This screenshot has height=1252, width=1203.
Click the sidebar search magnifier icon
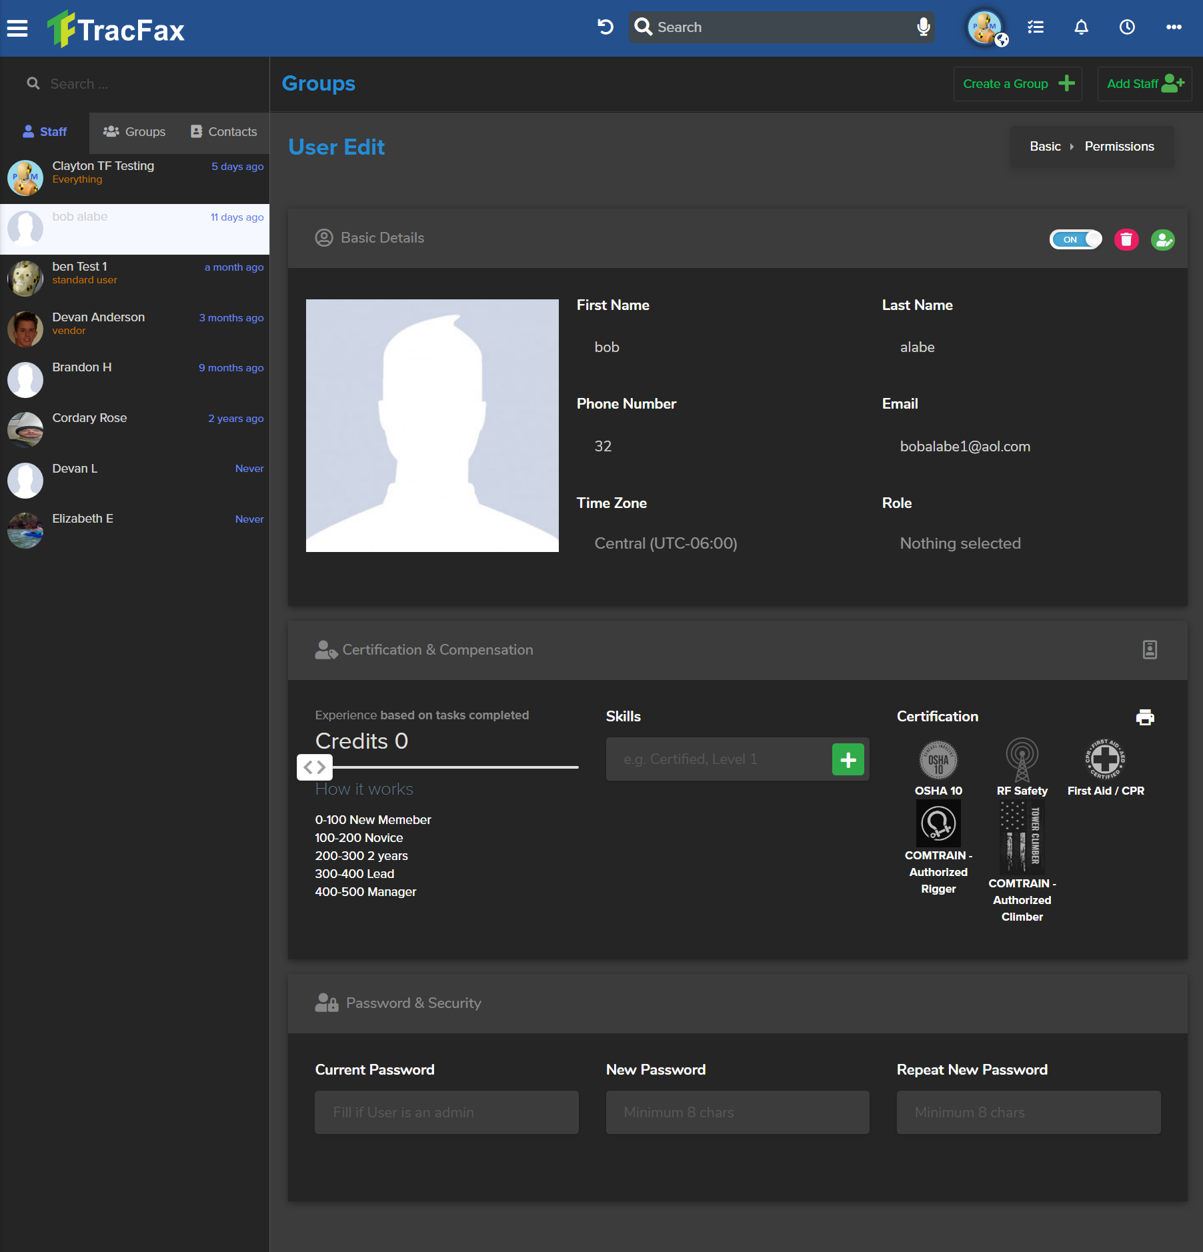pyautogui.click(x=33, y=83)
